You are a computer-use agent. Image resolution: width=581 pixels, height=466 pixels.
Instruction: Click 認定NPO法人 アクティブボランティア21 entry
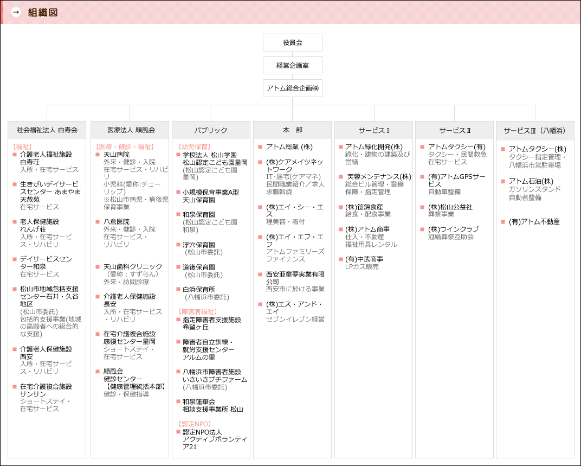pyautogui.click(x=215, y=439)
